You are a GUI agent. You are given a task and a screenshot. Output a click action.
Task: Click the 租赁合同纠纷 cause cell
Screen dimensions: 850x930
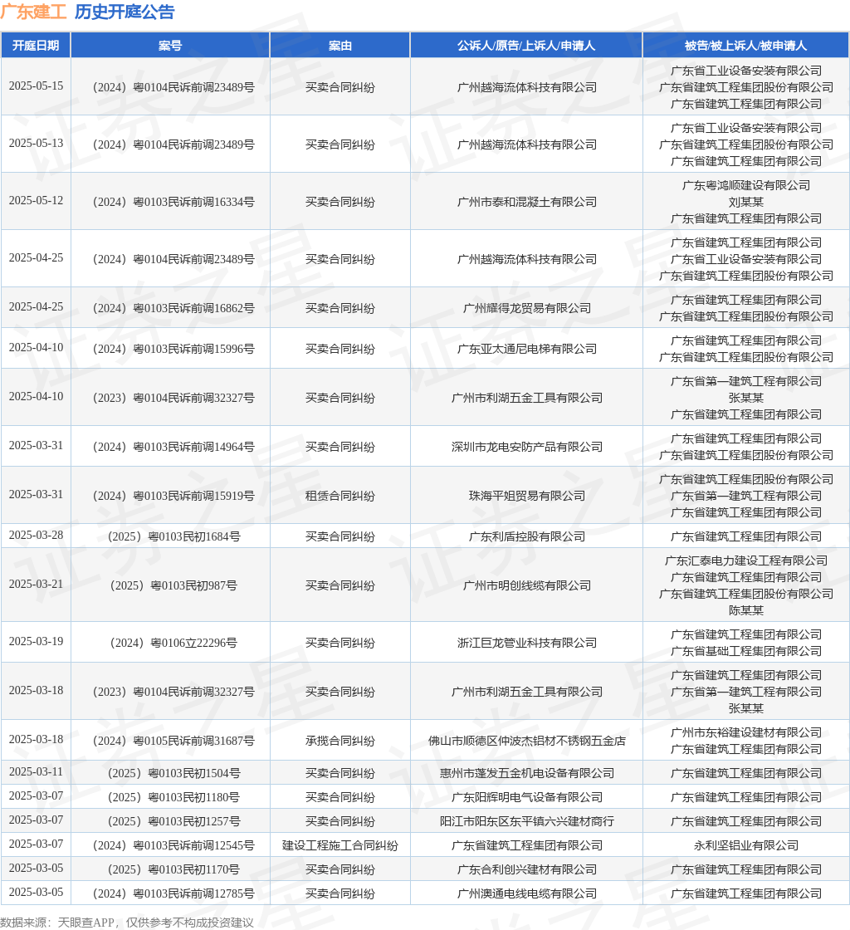pyautogui.click(x=340, y=496)
